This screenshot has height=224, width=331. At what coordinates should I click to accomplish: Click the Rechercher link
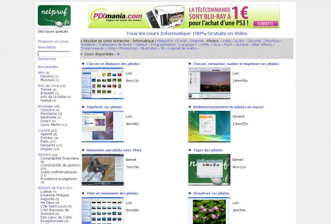(x=47, y=59)
